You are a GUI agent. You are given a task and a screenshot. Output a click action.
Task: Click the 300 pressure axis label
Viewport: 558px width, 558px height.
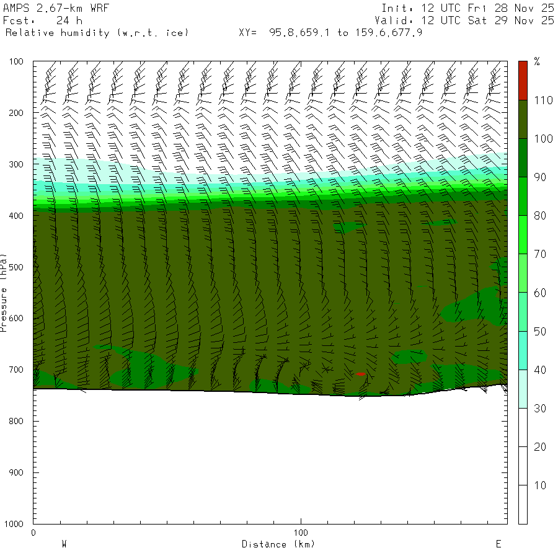click(x=16, y=164)
